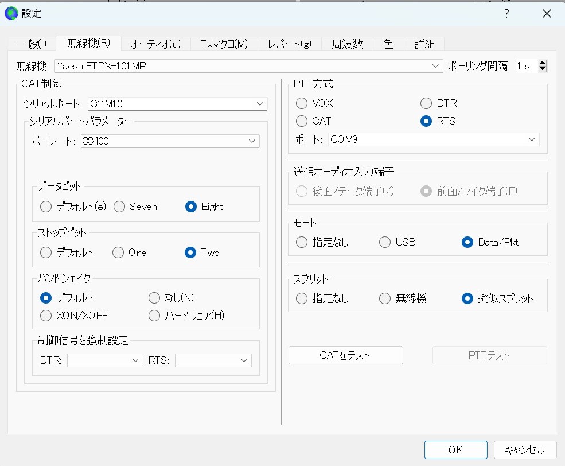This screenshot has height=466, width=565.
Task: Open the DTR forced control dropdown
Action: click(105, 360)
